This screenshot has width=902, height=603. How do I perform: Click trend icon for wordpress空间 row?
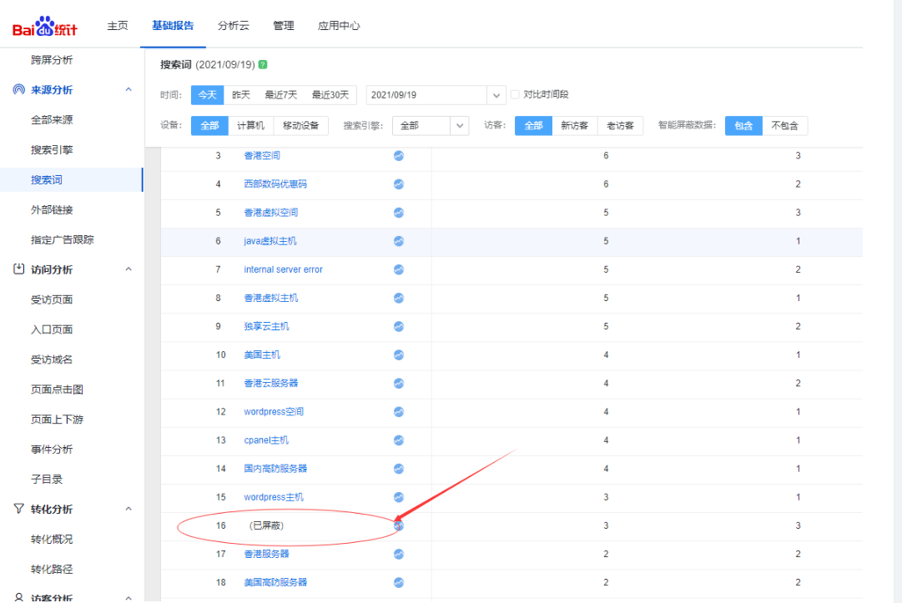point(399,412)
